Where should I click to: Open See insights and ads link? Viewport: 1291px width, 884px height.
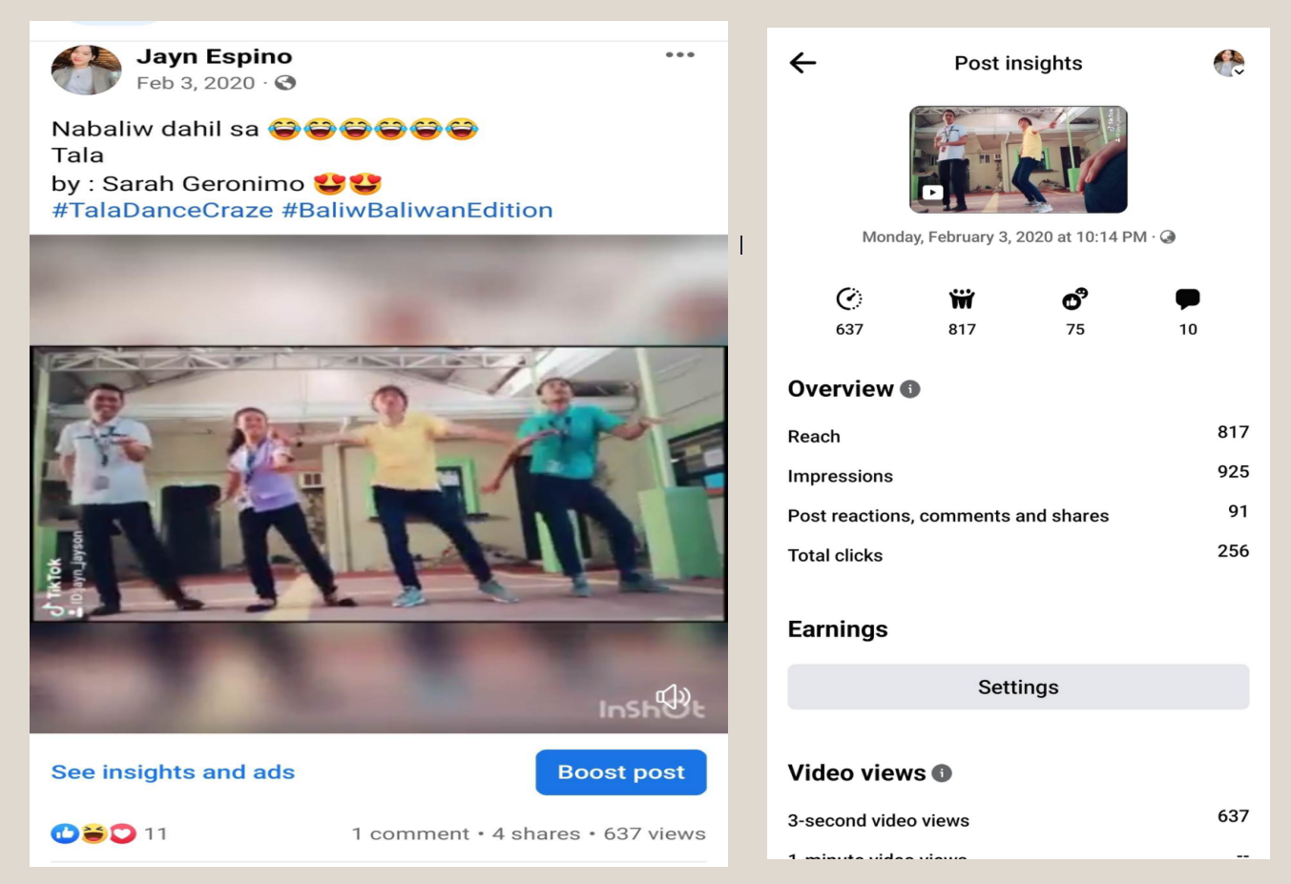pyautogui.click(x=173, y=772)
